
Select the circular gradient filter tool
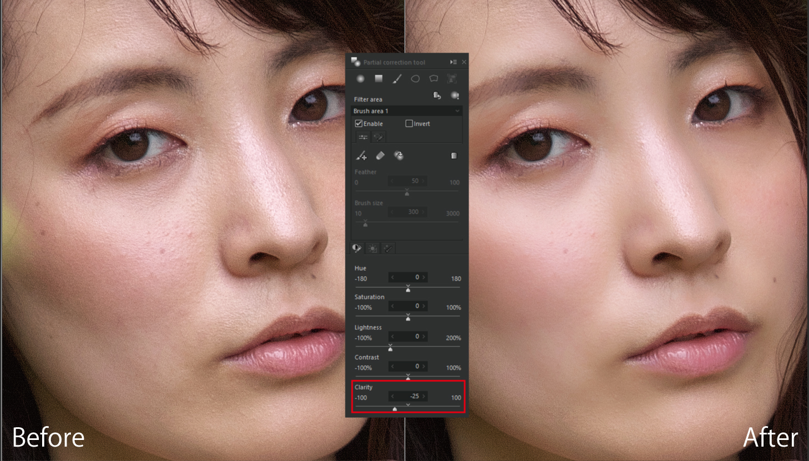coord(360,79)
